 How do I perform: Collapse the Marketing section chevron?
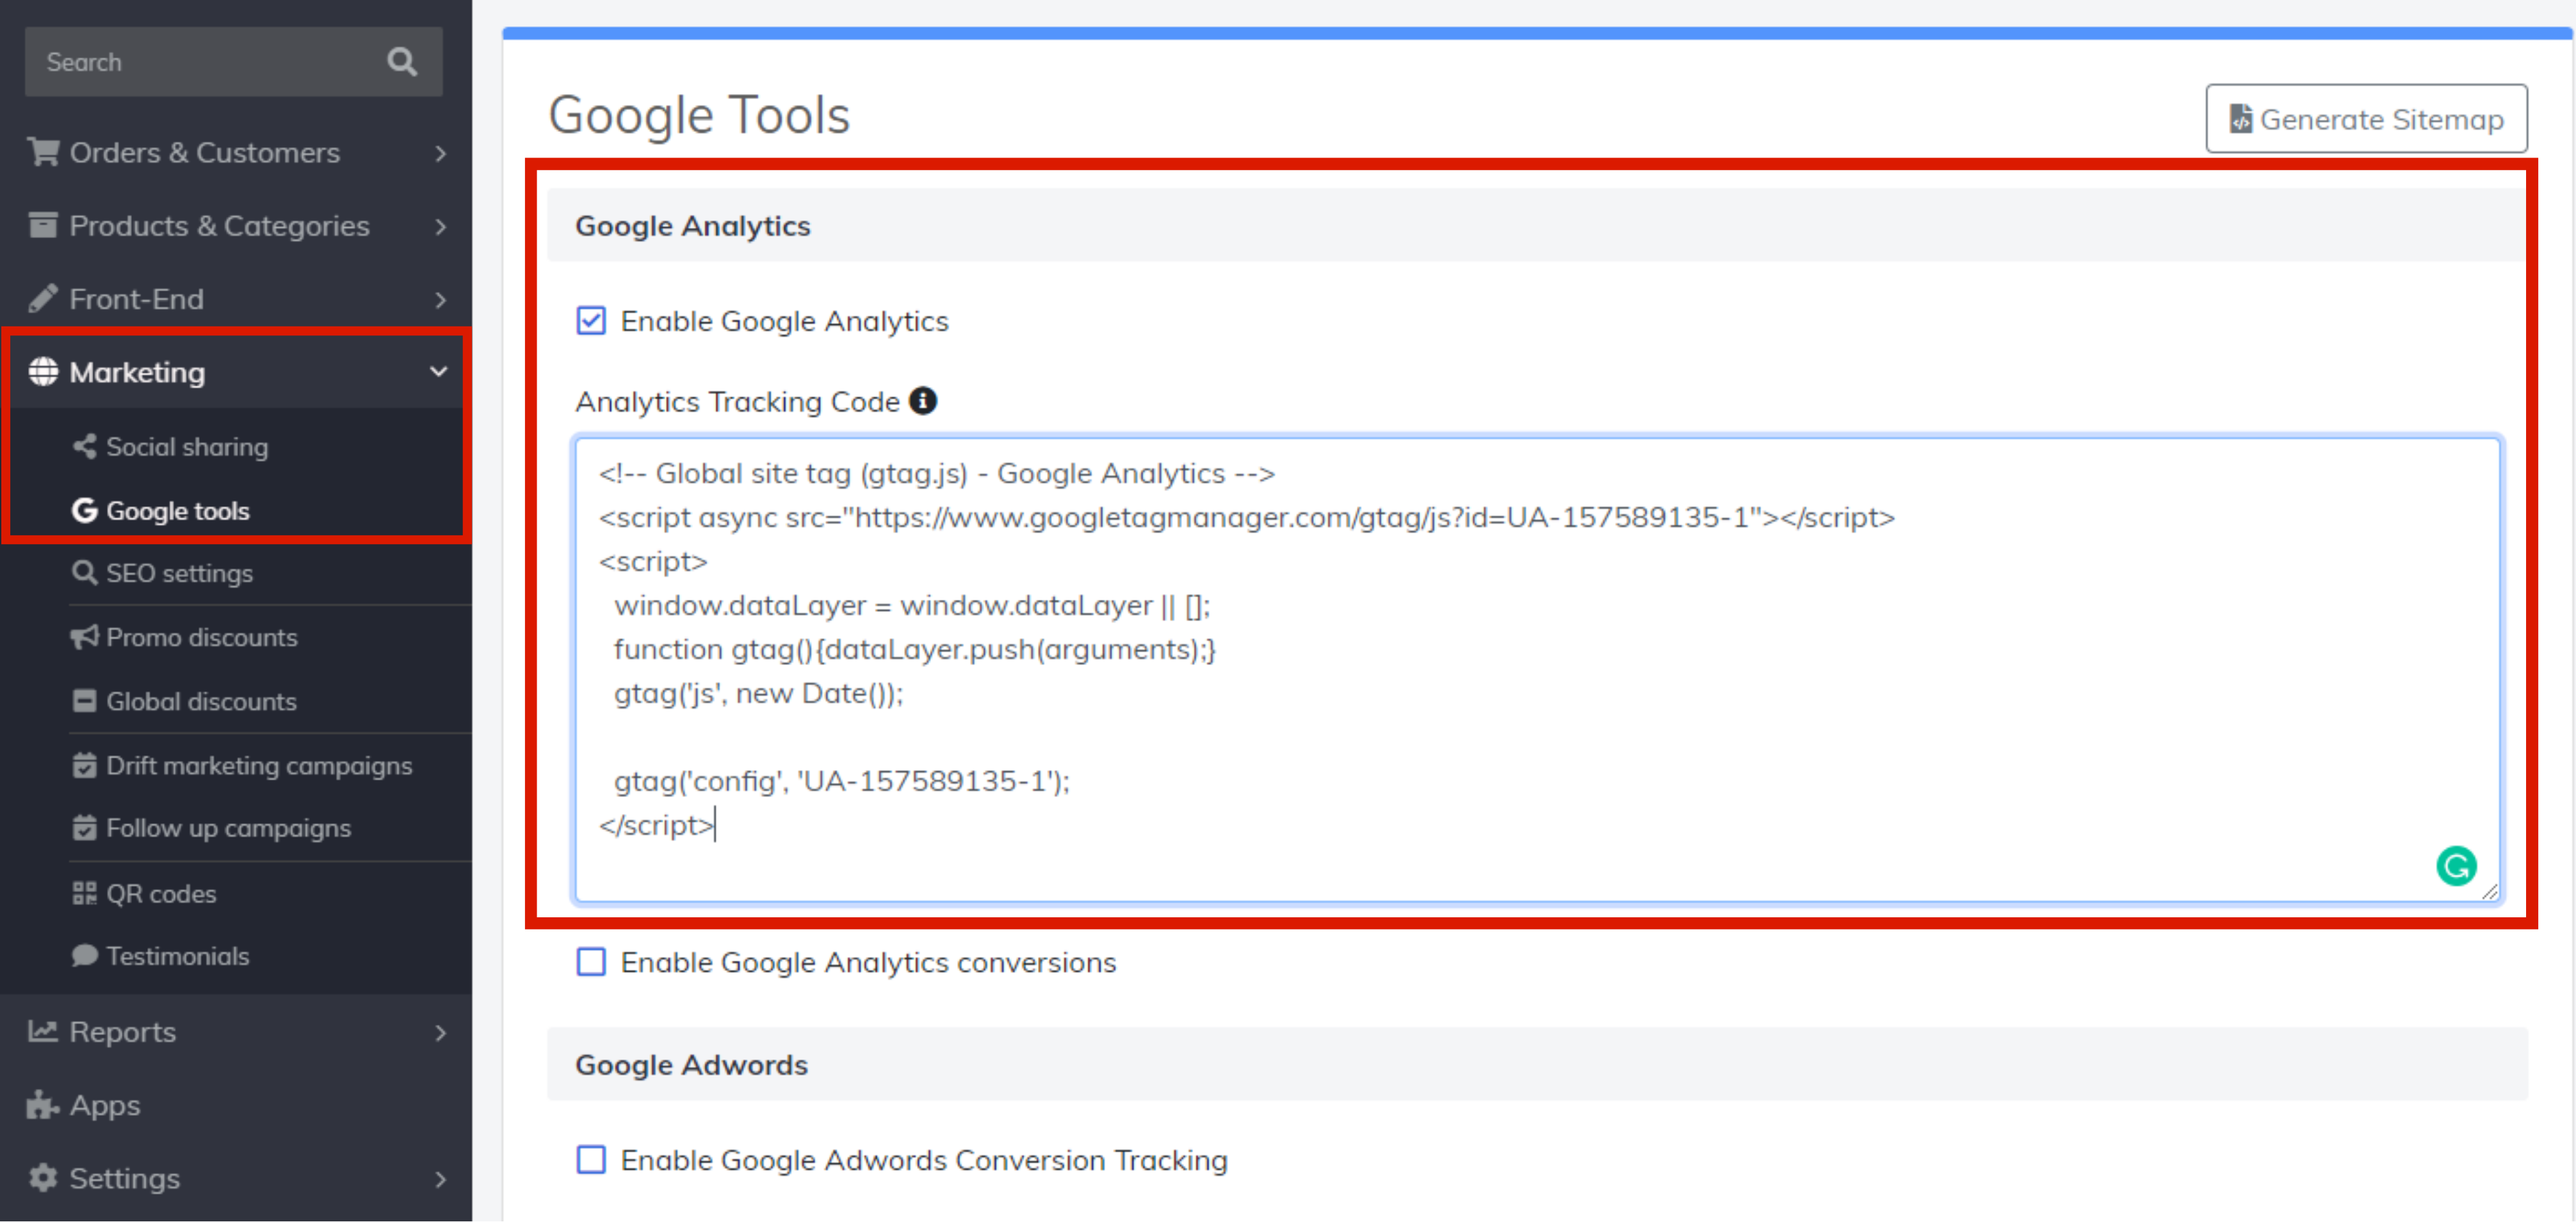[438, 372]
